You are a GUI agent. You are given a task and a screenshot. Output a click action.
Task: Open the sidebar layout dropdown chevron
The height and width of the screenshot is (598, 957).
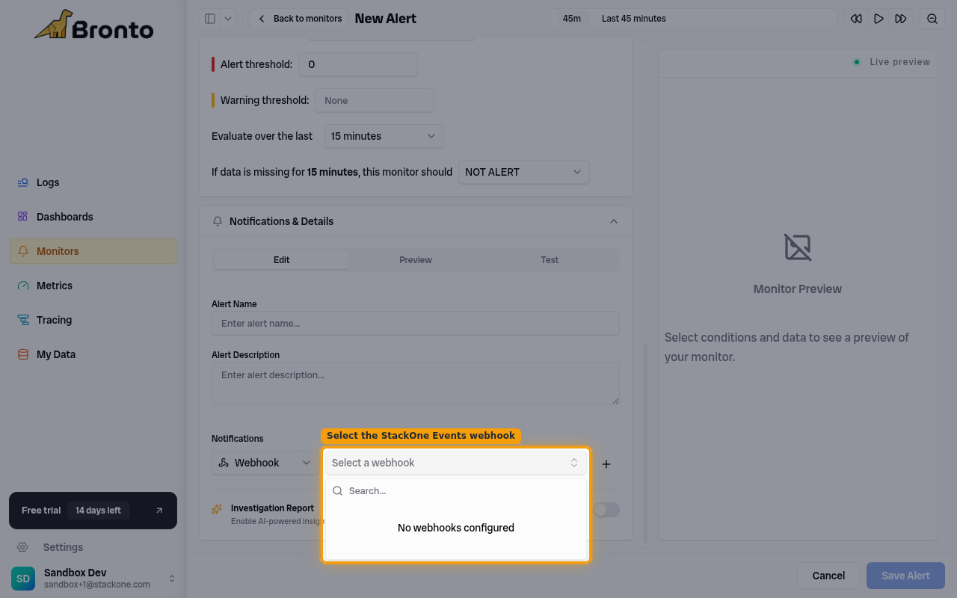(x=228, y=19)
